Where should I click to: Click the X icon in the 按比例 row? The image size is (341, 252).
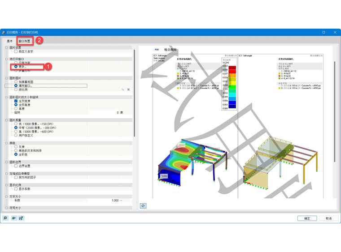tap(128, 90)
